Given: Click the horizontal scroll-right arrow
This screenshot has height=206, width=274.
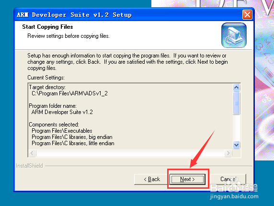Looking at the screenshot, I should 228,153.
